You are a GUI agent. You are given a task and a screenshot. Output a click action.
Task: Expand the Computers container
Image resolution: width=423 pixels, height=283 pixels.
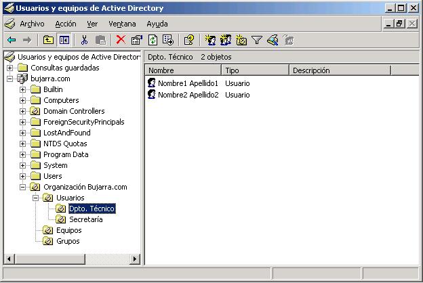22,100
